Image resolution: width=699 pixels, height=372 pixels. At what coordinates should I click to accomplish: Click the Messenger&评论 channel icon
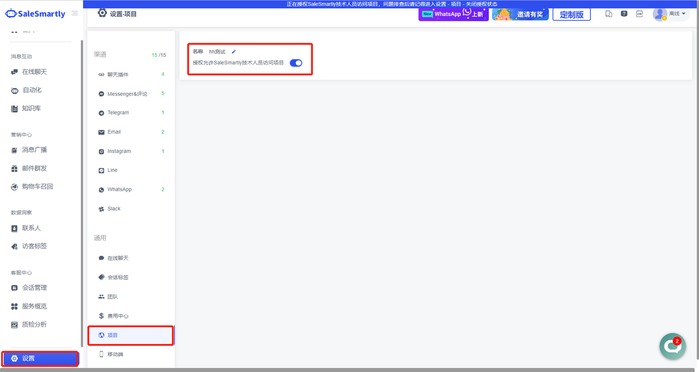pos(101,93)
